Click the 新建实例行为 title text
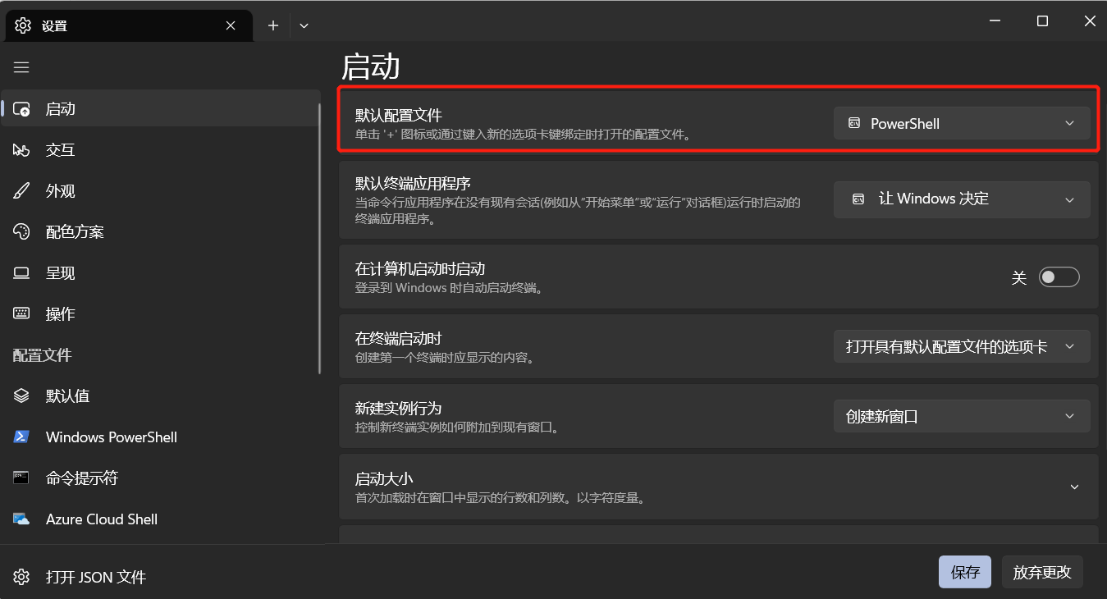 click(399, 408)
